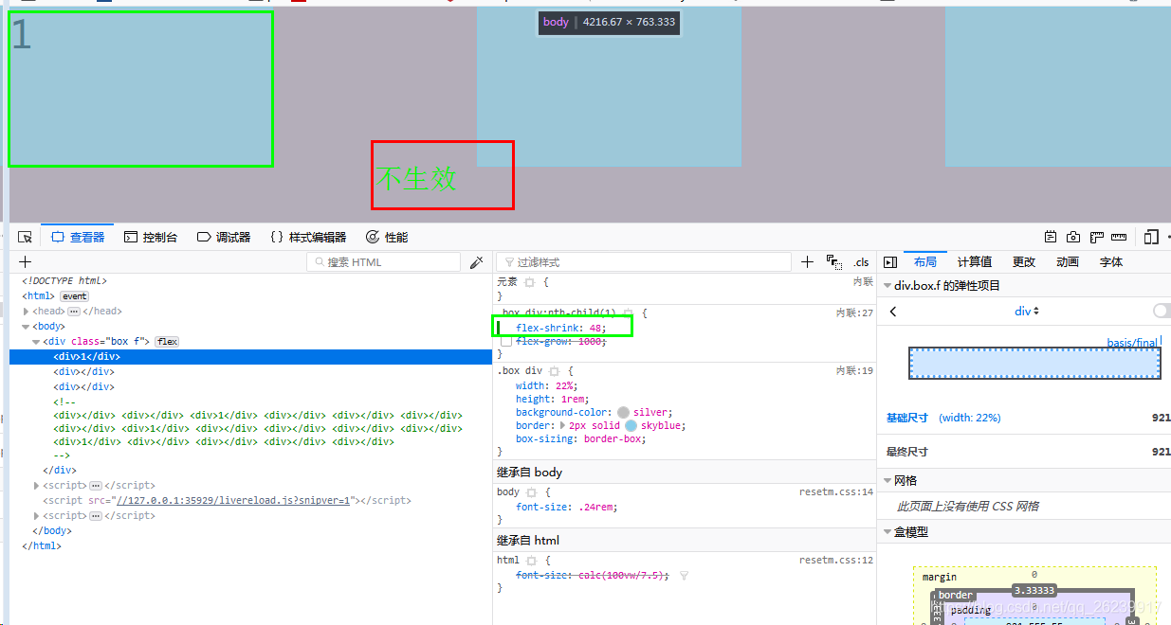Collapse the div class box f node
Viewport: 1171px width, 625px height.
point(37,342)
